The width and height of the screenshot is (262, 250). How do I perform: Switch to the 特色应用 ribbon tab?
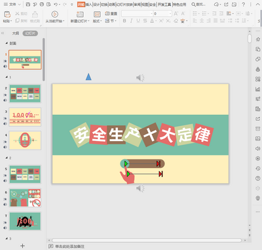pyautogui.click(x=179, y=5)
